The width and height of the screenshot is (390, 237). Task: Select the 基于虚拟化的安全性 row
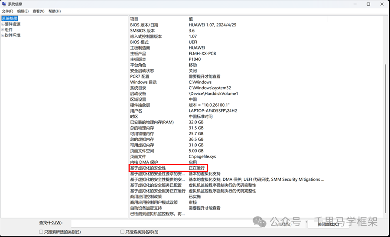[228, 168]
